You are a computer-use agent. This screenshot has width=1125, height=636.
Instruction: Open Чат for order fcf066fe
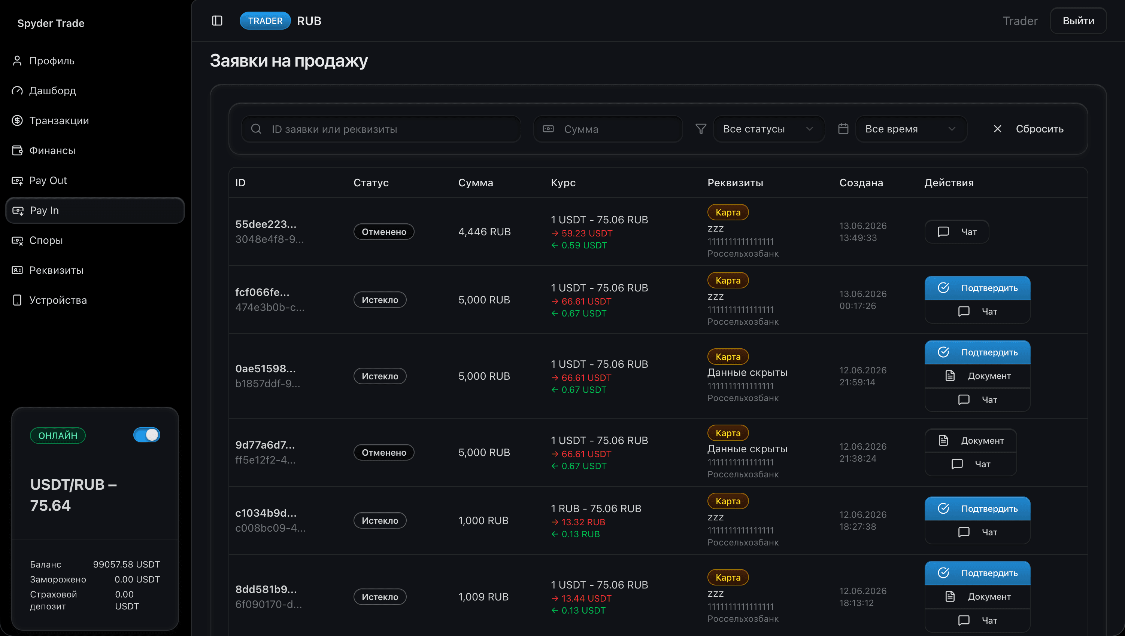pyautogui.click(x=977, y=311)
